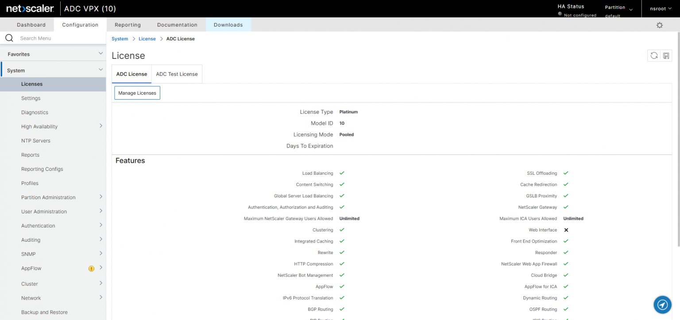Screen dimensions: 680x320
Task: Open the Partition dropdown
Action: (x=618, y=8)
